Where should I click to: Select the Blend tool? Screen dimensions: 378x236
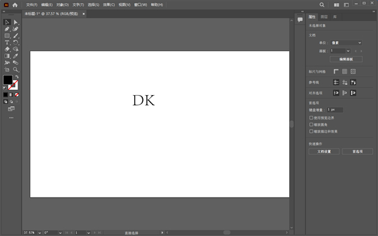tap(16, 62)
